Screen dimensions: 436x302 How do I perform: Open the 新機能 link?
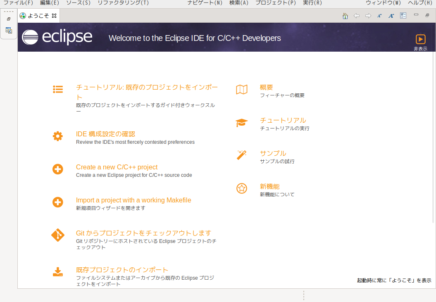pos(270,186)
